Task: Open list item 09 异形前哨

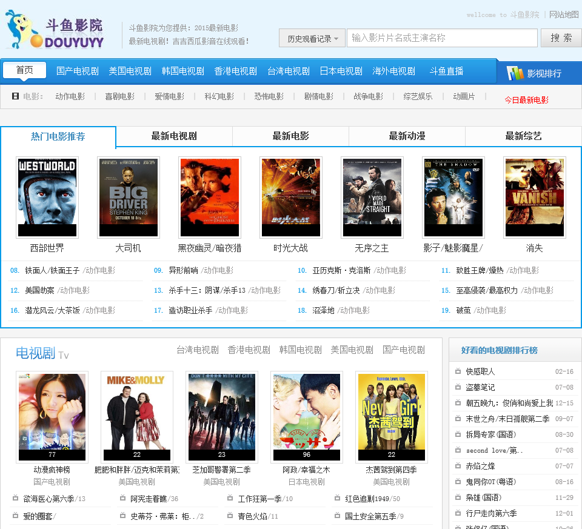Action: (183, 270)
